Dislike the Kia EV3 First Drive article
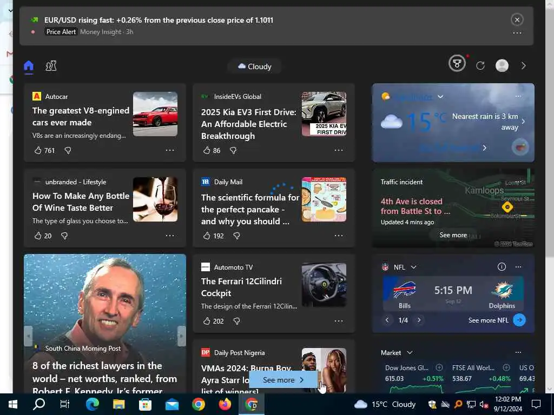Screen dimensions: 554x415 click(x=233, y=150)
